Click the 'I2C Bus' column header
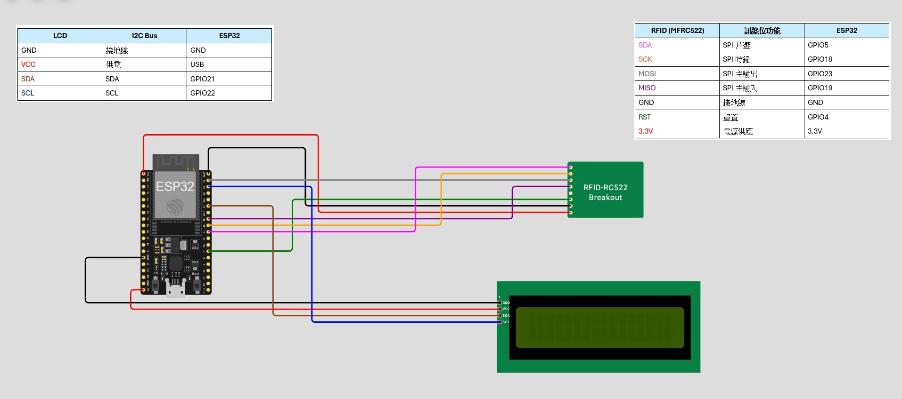This screenshot has width=902, height=399. click(x=144, y=36)
